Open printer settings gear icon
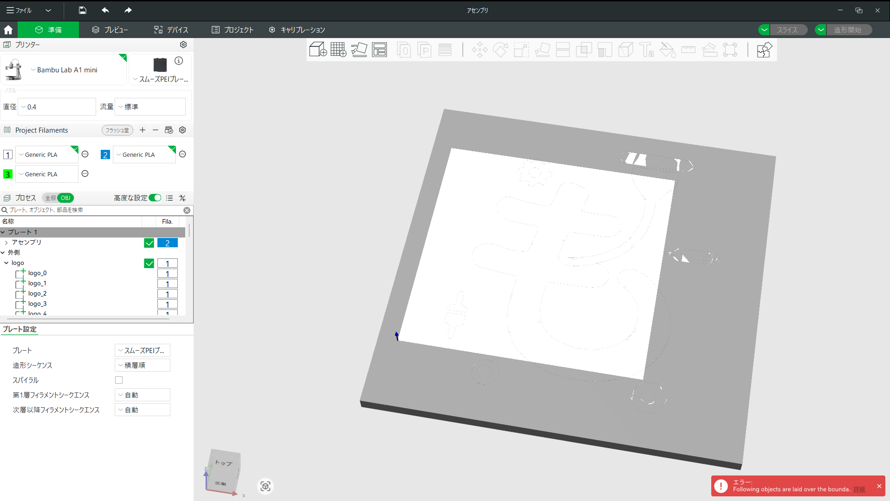890x501 pixels. point(183,45)
